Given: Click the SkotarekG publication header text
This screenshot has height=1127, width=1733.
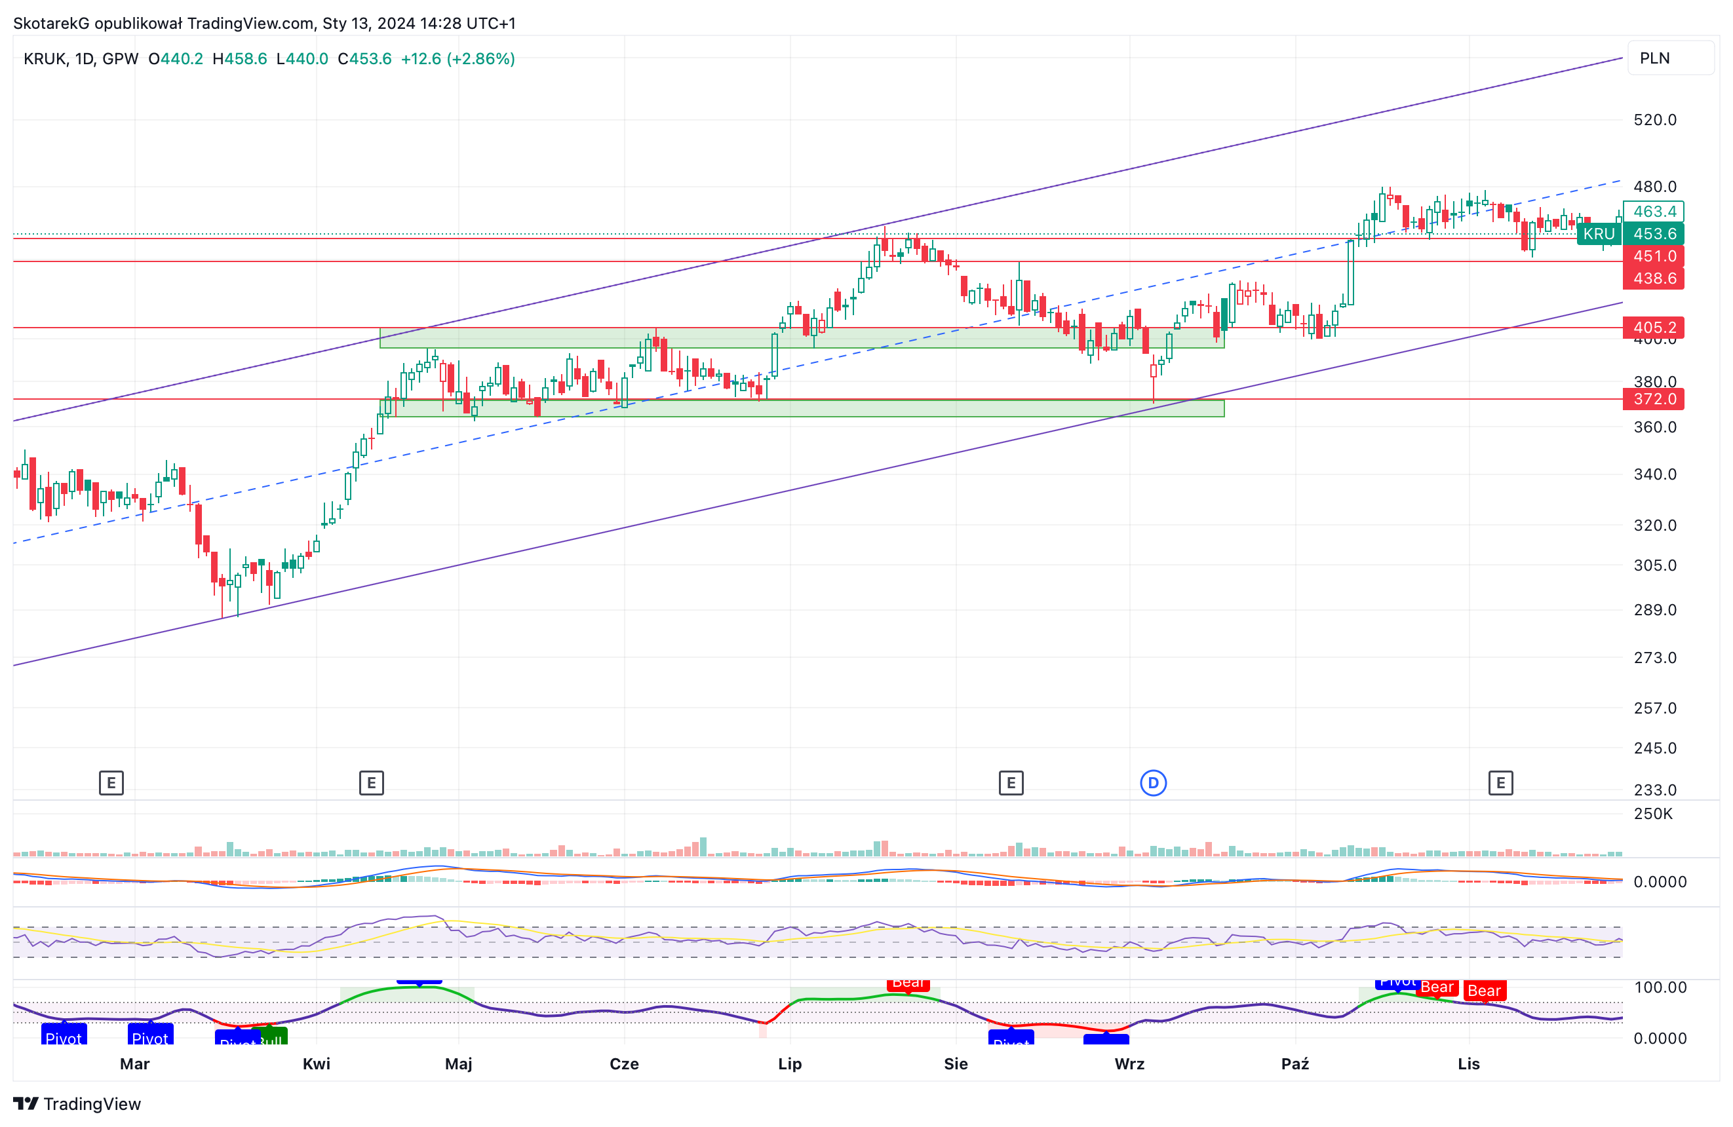Looking at the screenshot, I should [x=264, y=24].
